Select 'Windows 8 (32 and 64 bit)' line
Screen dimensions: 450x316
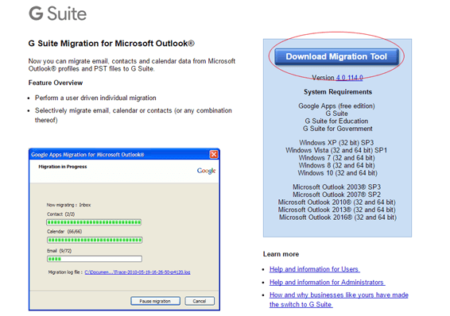(336, 165)
